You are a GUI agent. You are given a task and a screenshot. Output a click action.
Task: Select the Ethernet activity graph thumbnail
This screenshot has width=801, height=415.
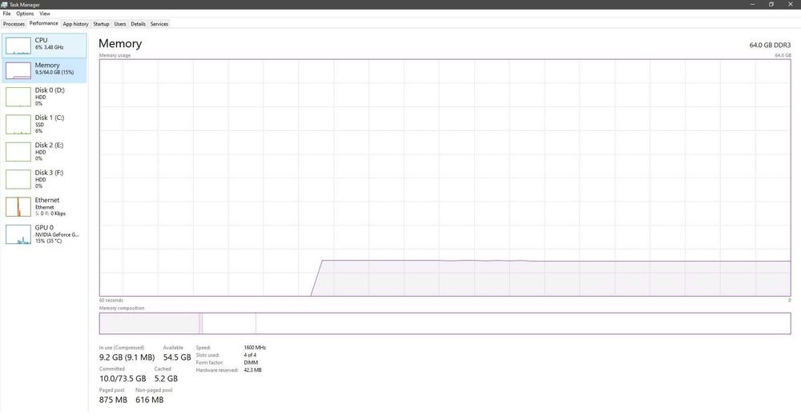pyautogui.click(x=18, y=207)
